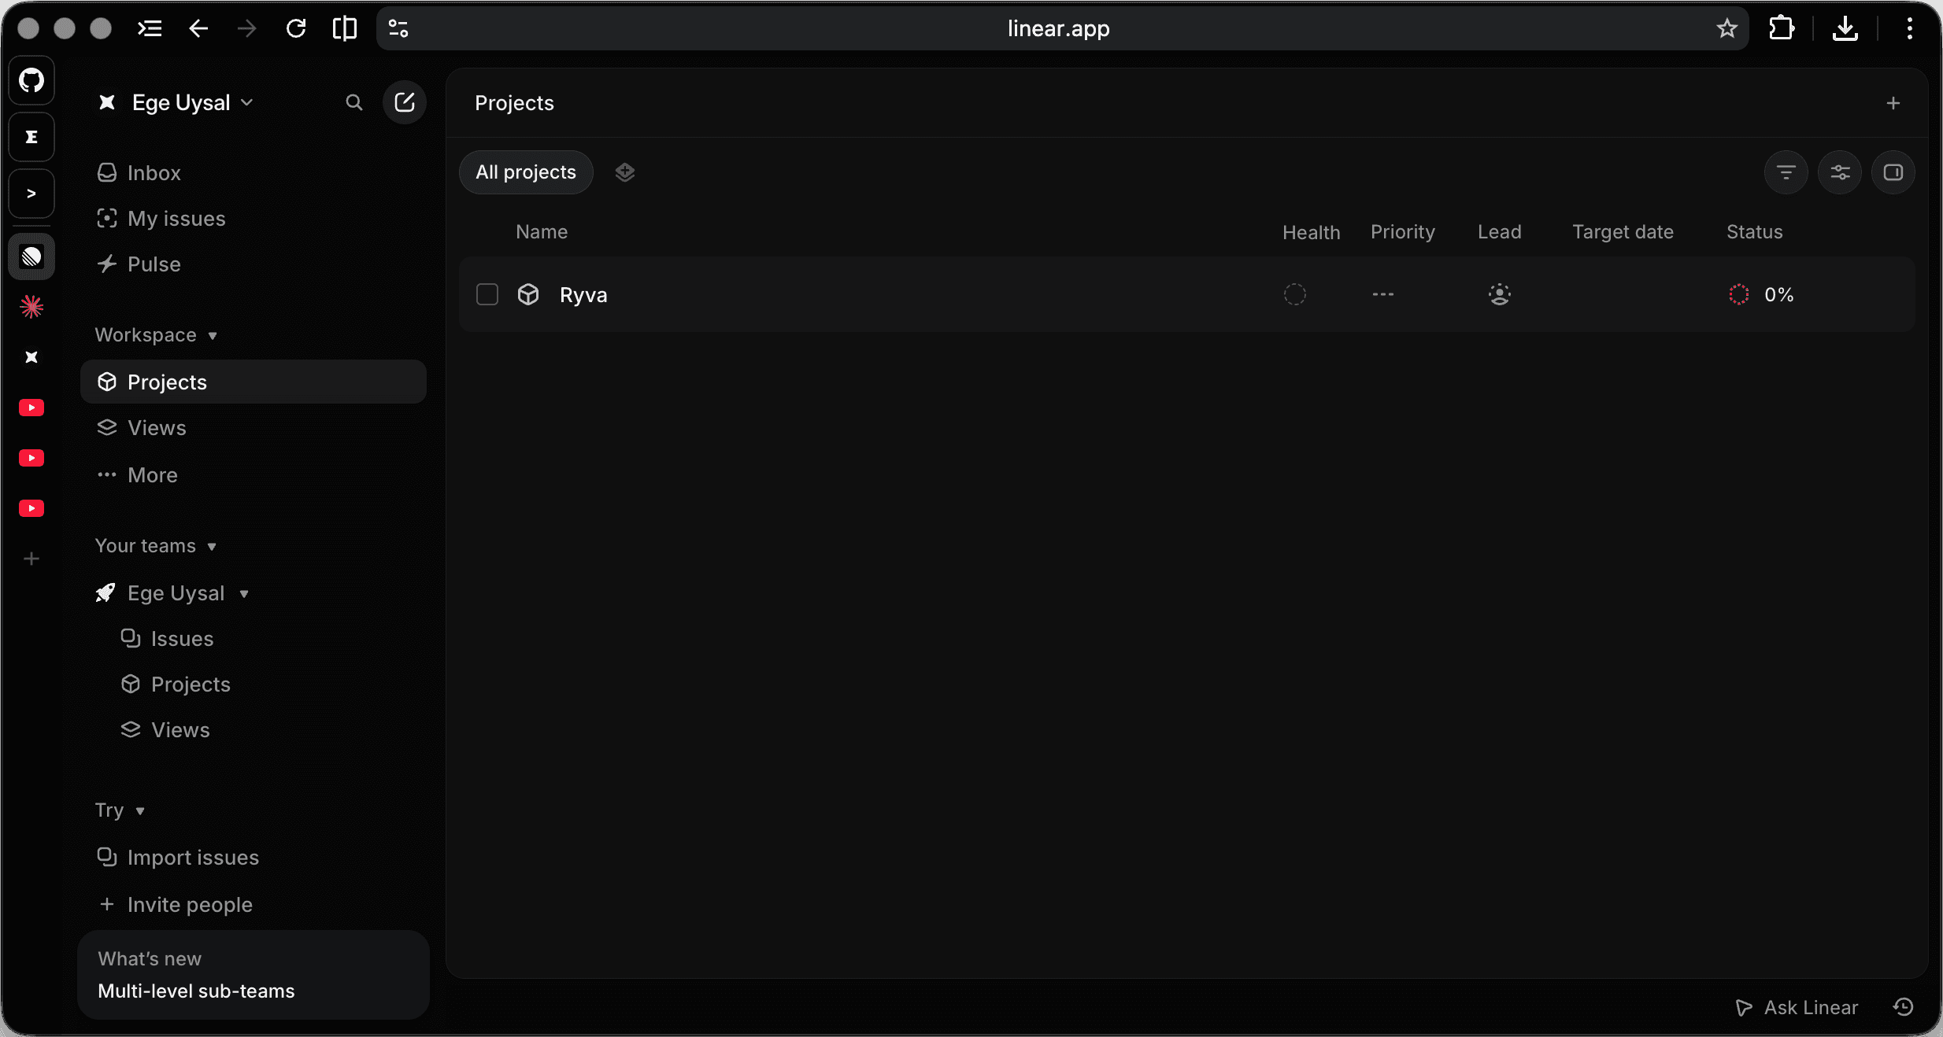
Task: Assign a lead for the Ryva project
Action: pos(1499,294)
